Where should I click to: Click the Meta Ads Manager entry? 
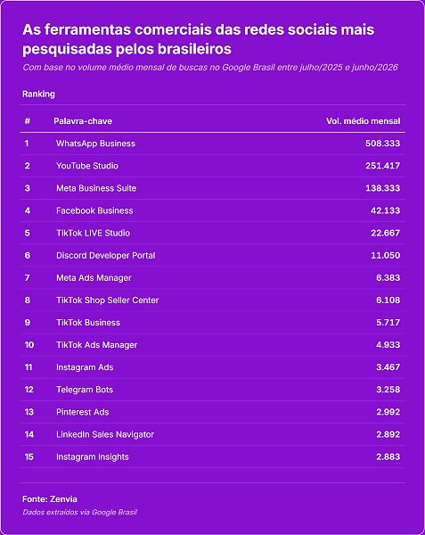94,278
